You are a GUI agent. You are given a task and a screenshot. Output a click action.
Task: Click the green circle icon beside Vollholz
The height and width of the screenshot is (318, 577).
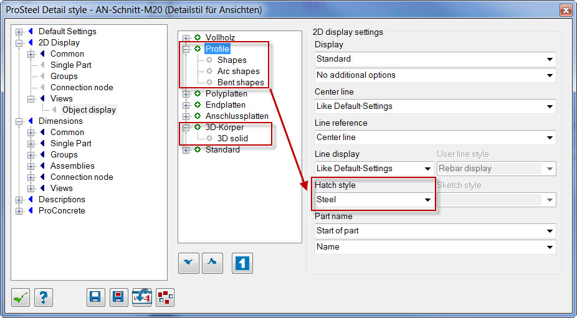(x=198, y=37)
